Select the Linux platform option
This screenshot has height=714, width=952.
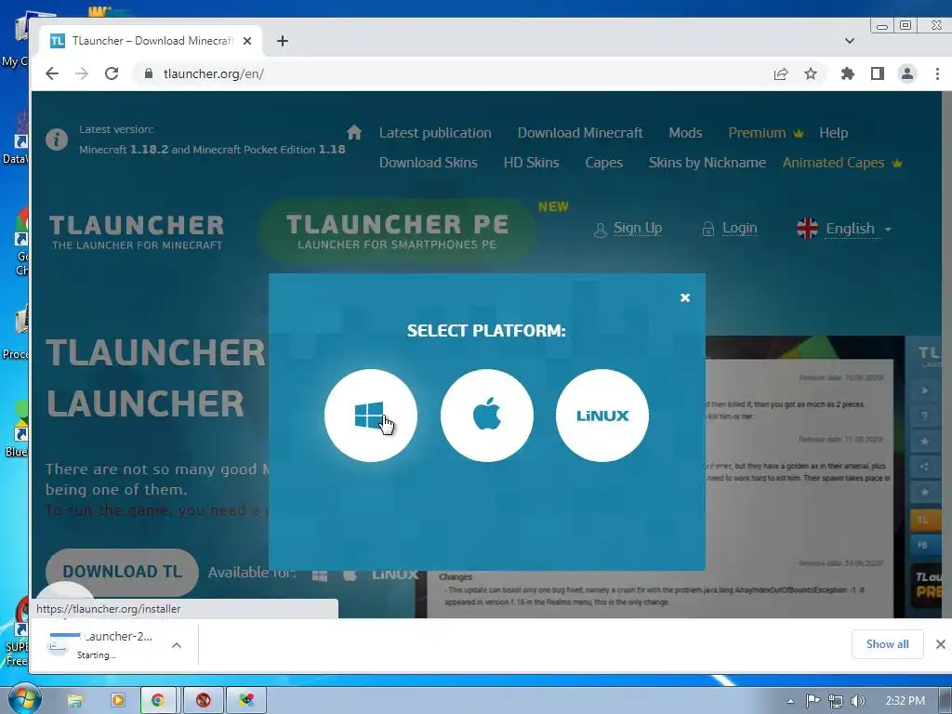click(x=602, y=416)
